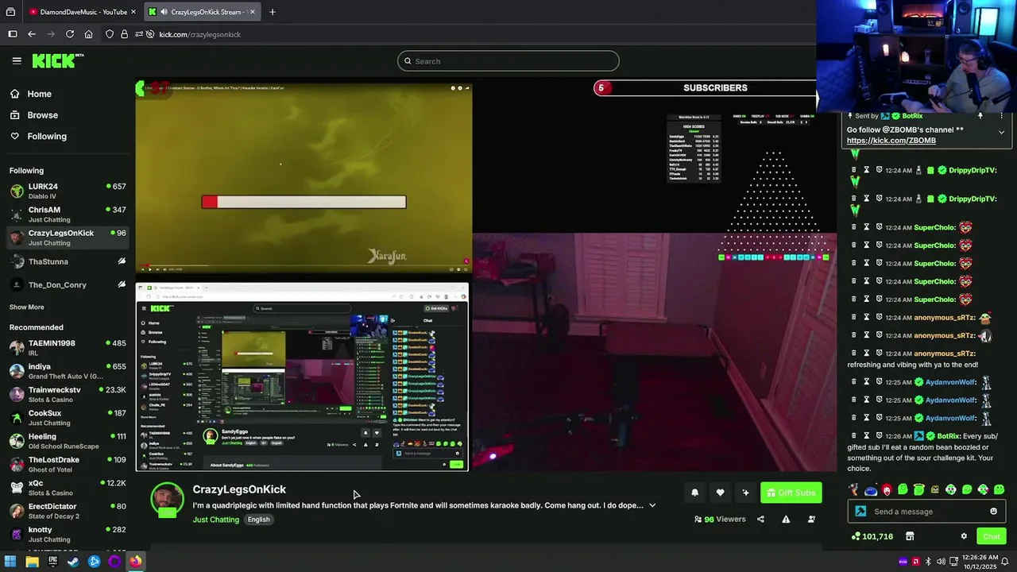
Task: Click the site padlock icon
Action: pyautogui.click(x=124, y=34)
